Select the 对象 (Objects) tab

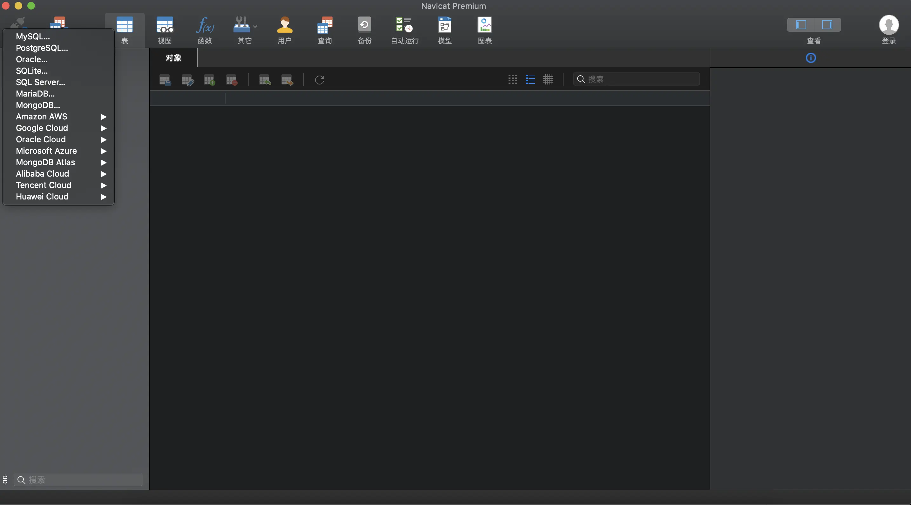(173, 58)
